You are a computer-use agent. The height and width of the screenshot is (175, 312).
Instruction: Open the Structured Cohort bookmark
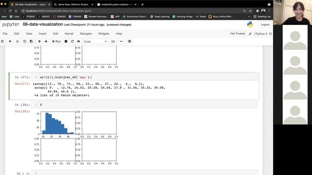(x=135, y=17)
